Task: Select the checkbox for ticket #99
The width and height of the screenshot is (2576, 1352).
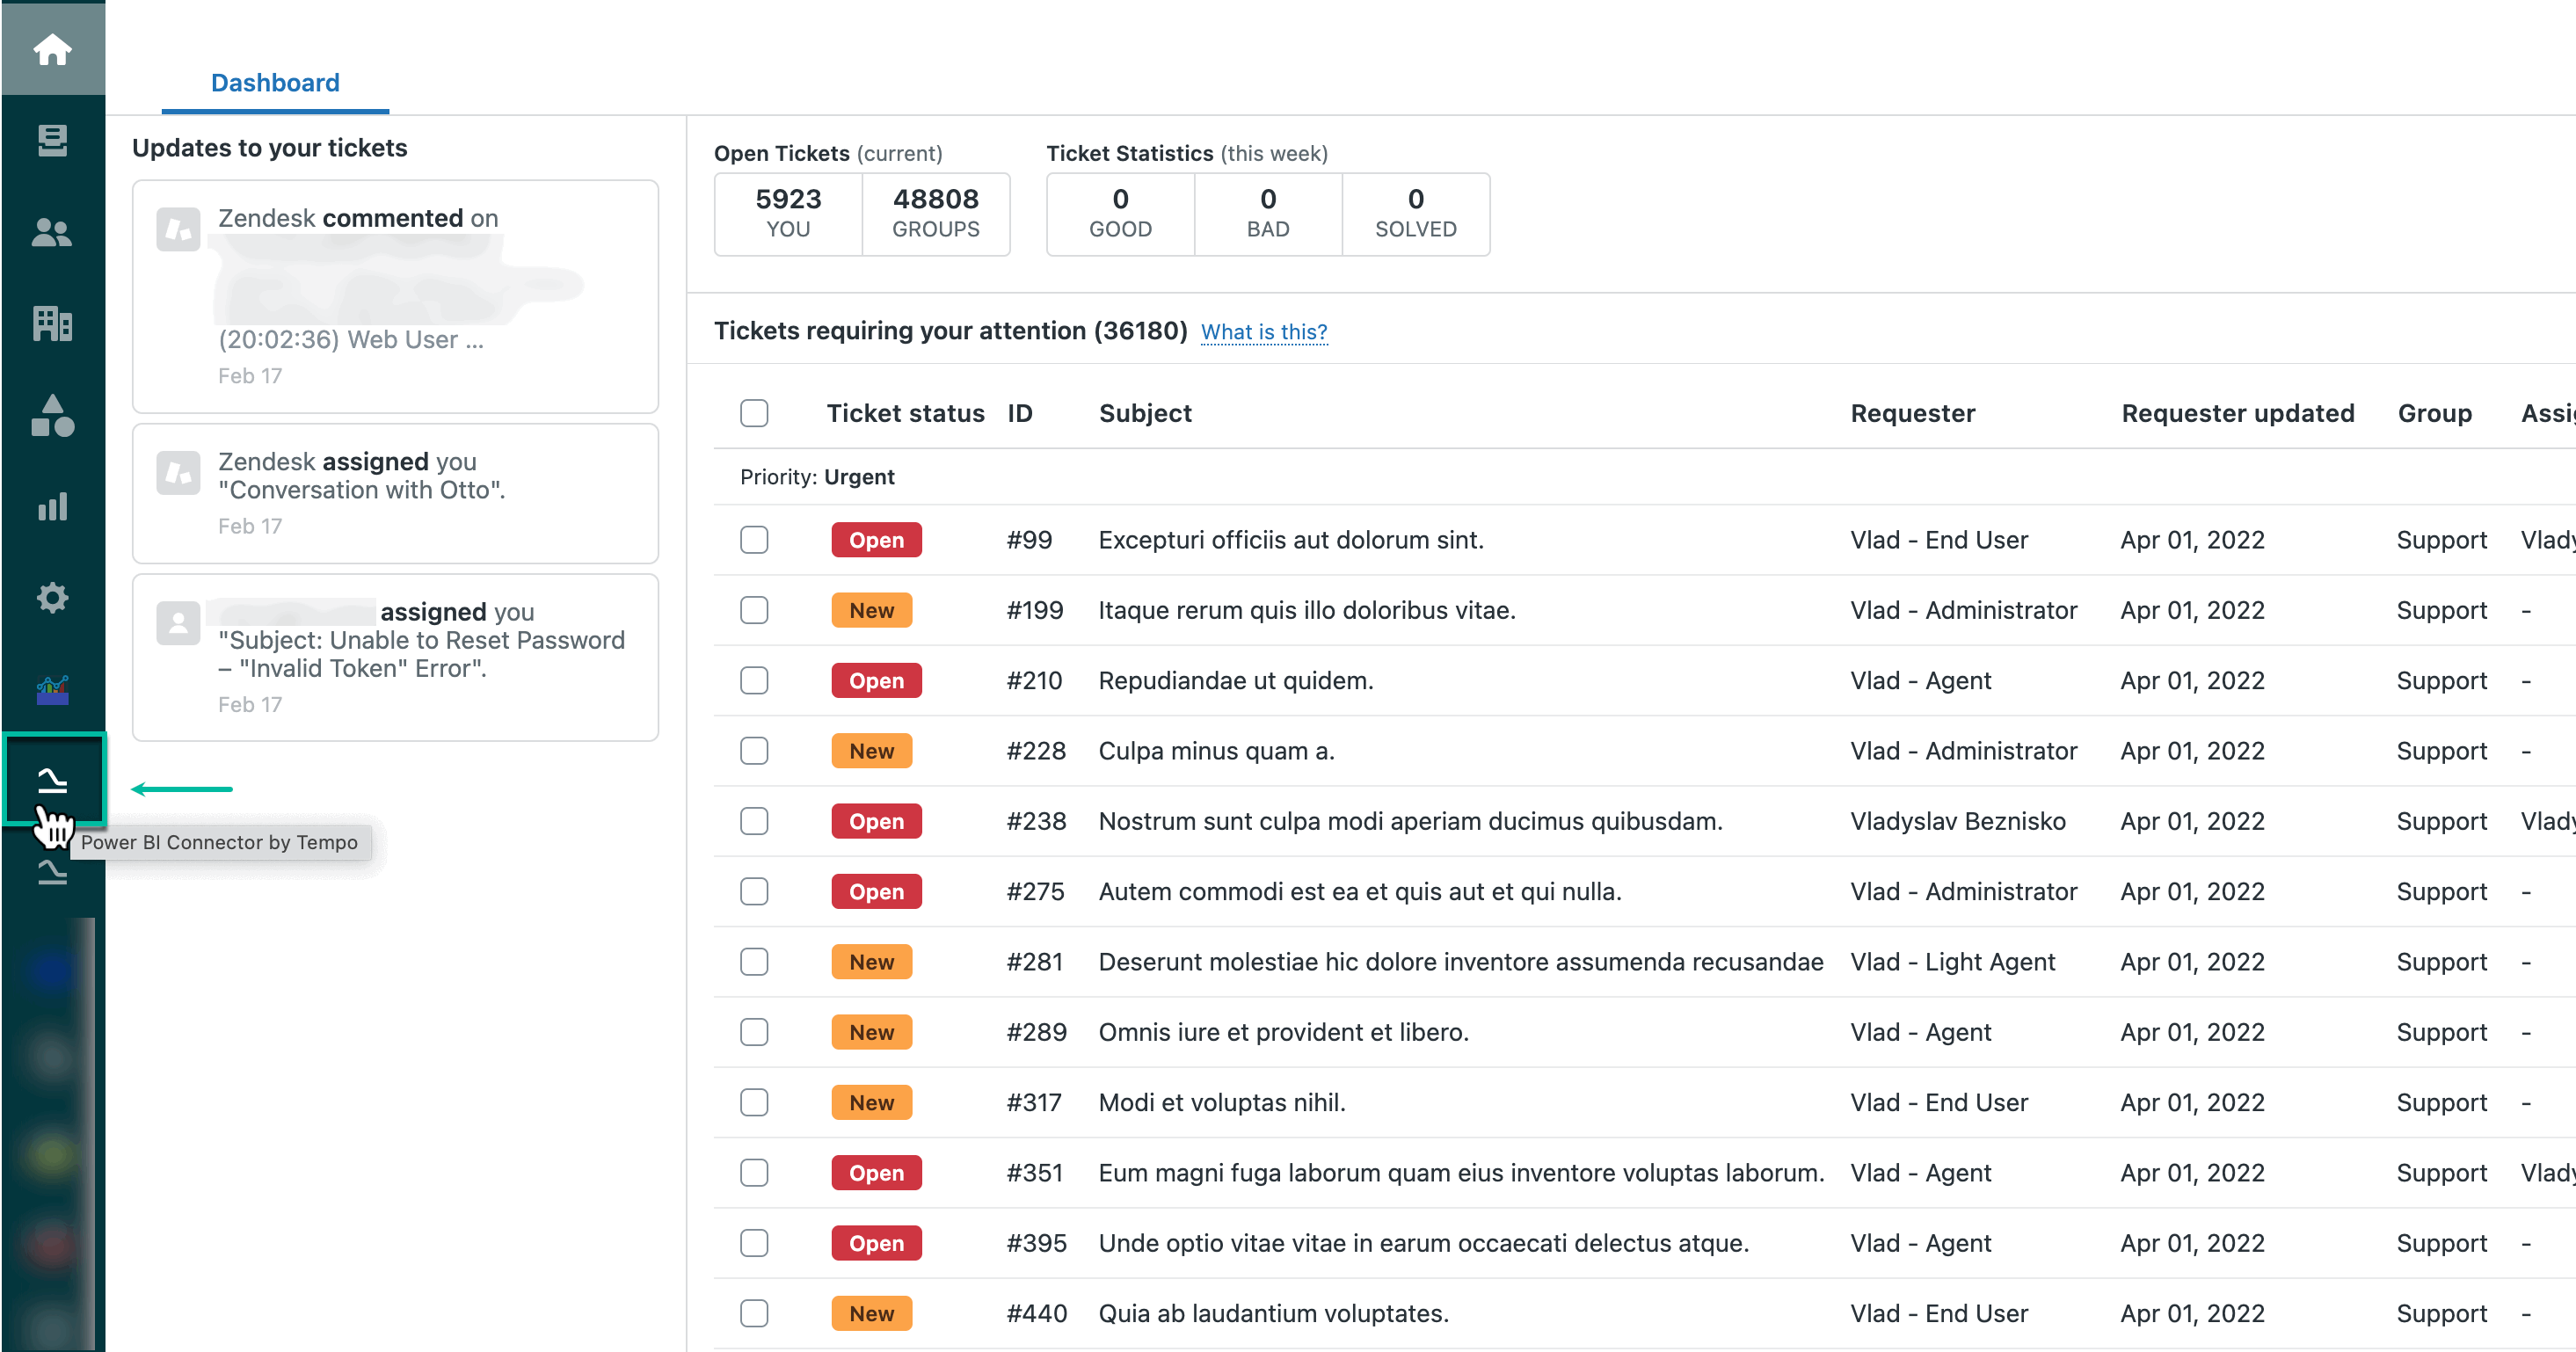Action: [754, 540]
